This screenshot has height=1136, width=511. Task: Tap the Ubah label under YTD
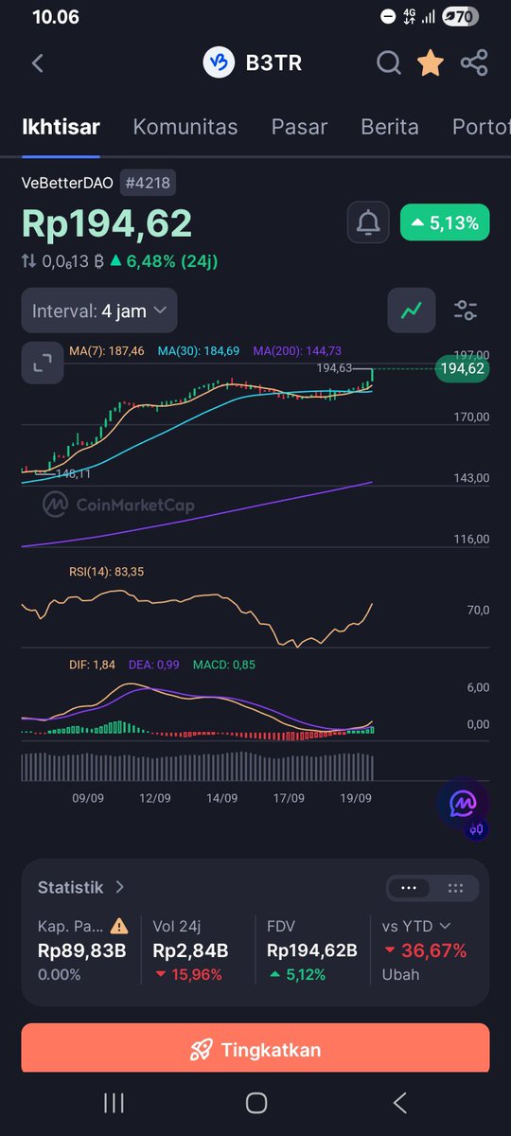pyautogui.click(x=401, y=974)
